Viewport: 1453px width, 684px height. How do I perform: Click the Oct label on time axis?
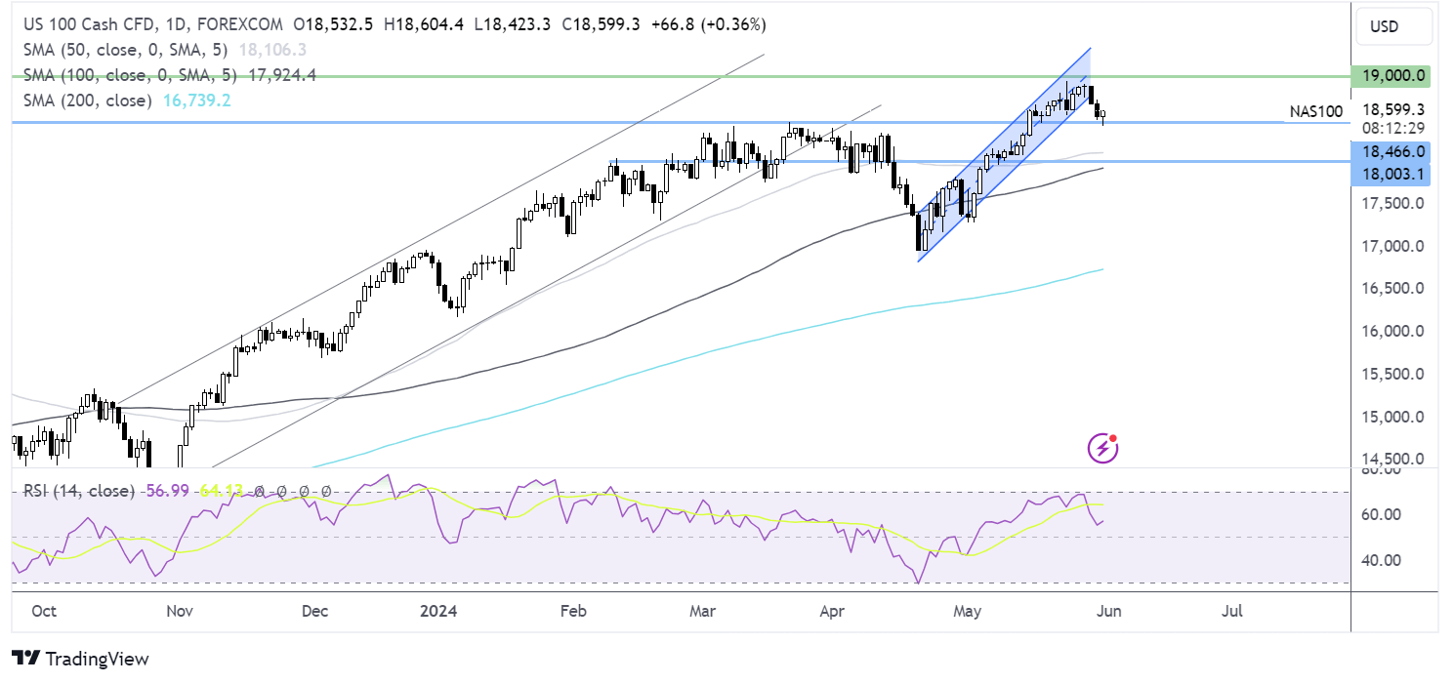coord(44,612)
